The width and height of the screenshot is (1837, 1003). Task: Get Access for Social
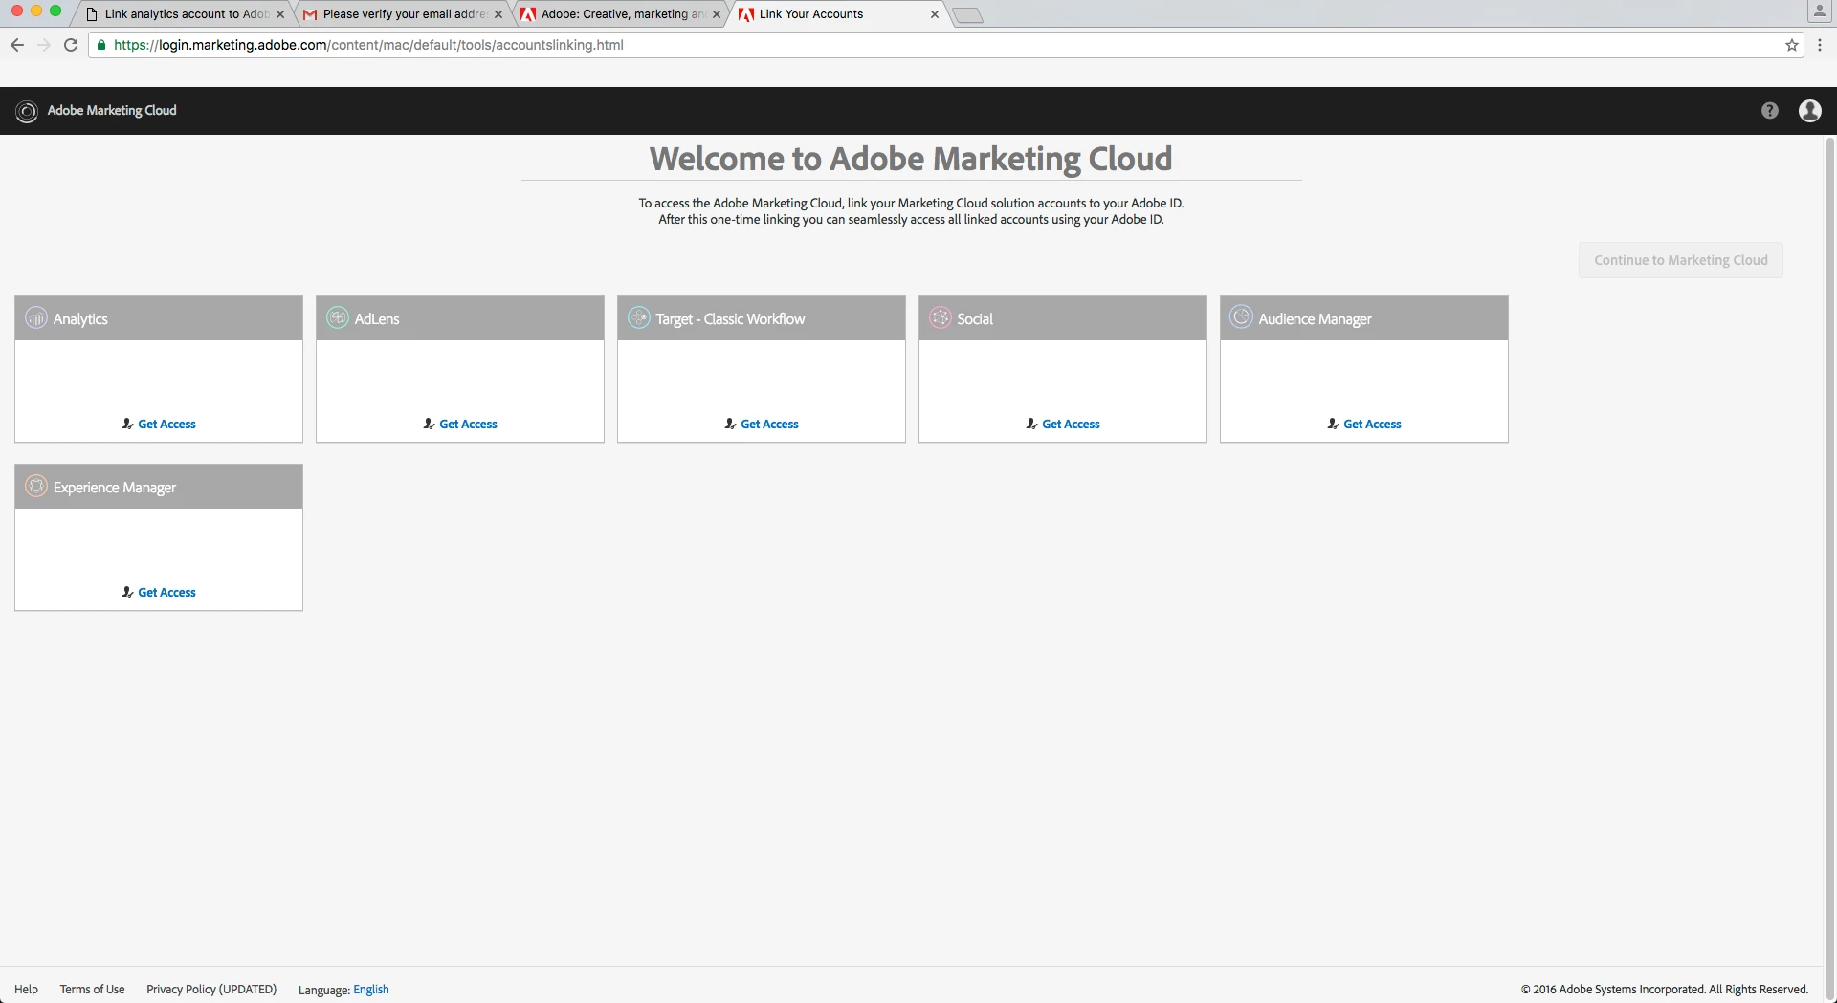(x=1063, y=424)
